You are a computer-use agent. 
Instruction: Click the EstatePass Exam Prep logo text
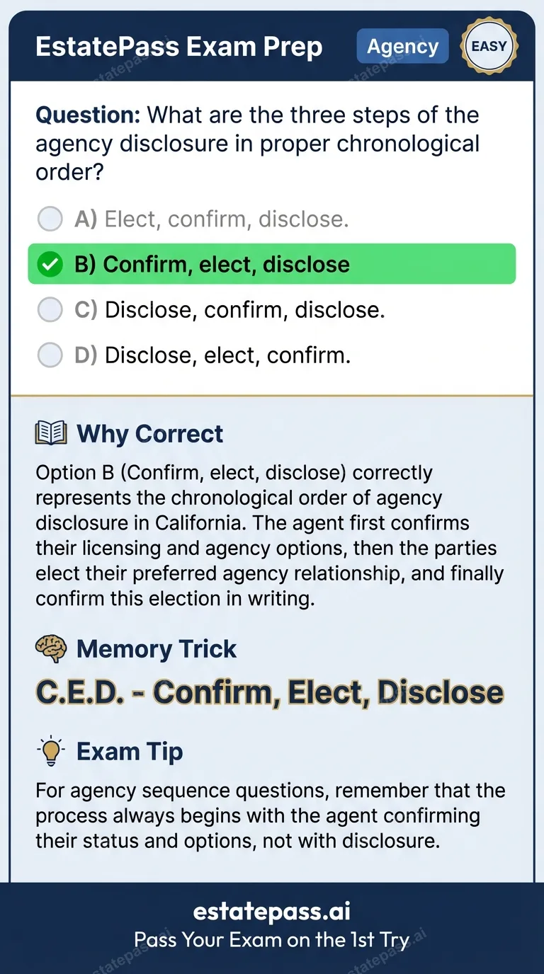[179, 46]
